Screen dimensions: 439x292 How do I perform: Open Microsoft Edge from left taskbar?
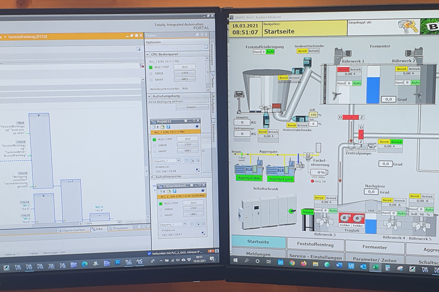point(84,264)
